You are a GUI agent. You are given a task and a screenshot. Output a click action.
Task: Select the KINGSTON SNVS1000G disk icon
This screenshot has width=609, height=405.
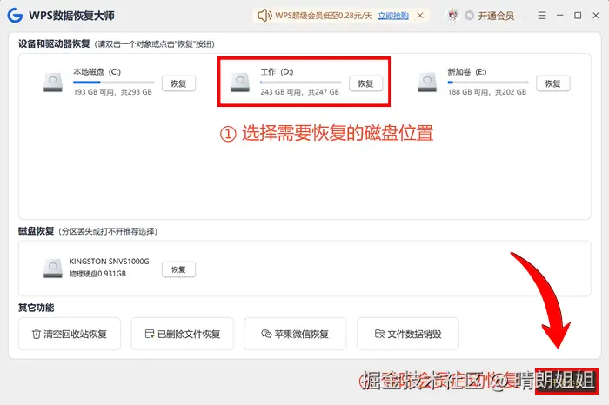pyautogui.click(x=53, y=268)
